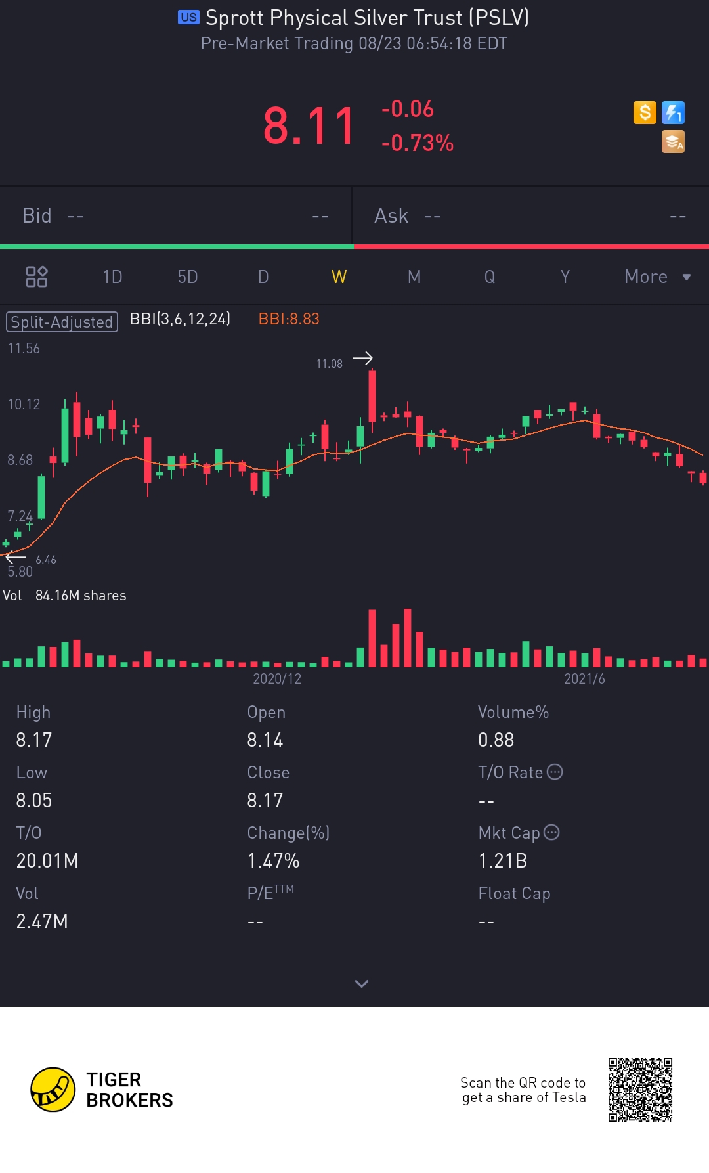This screenshot has width=709, height=1173.
Task: Open the T/O Rate info icon
Action: click(555, 772)
